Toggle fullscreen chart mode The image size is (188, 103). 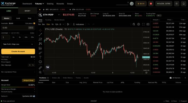[x=143, y=24]
